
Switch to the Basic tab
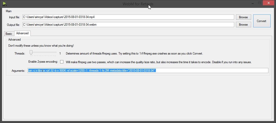point(9,34)
